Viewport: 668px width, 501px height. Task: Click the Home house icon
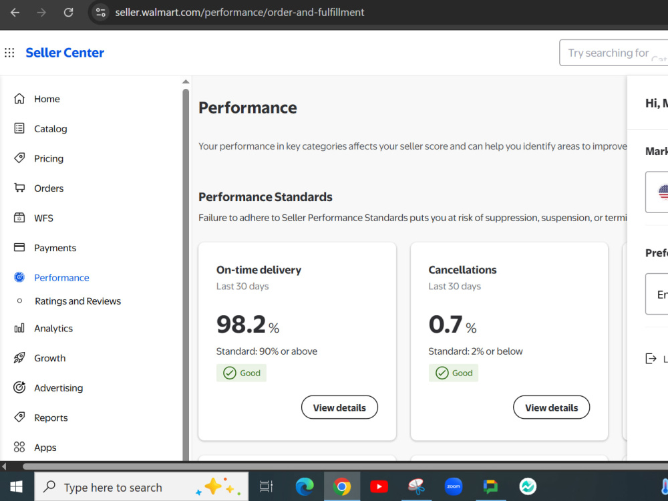click(x=19, y=98)
